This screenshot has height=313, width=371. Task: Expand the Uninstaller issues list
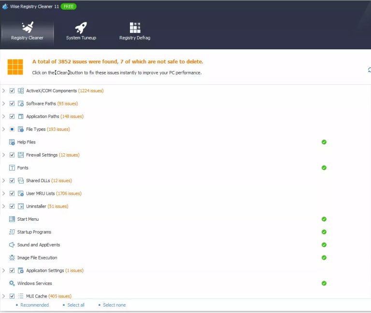[4, 206]
